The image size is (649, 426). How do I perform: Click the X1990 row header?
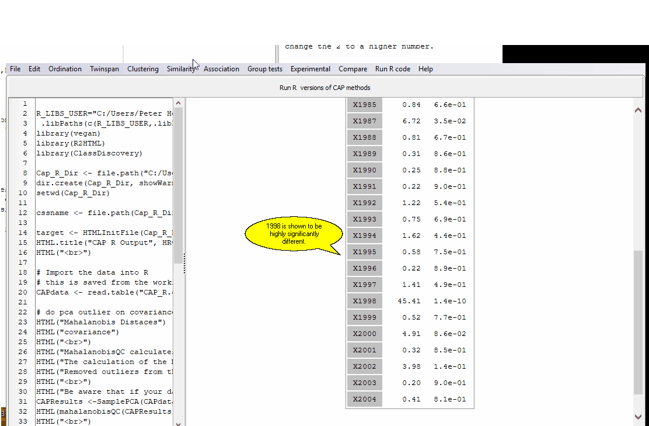pos(365,170)
